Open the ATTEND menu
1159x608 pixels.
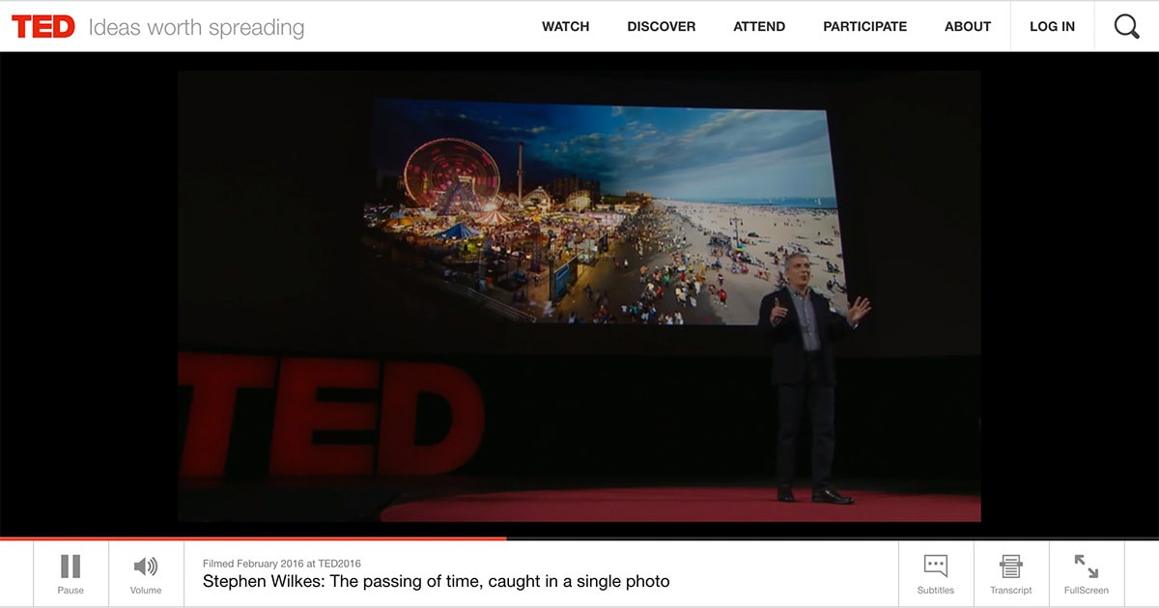click(x=758, y=27)
